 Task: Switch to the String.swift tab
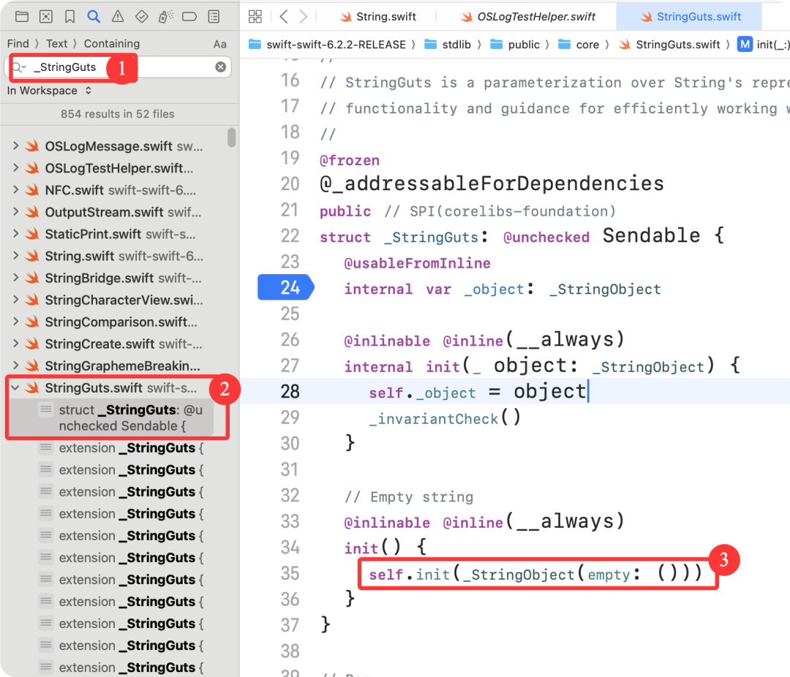coord(378,17)
